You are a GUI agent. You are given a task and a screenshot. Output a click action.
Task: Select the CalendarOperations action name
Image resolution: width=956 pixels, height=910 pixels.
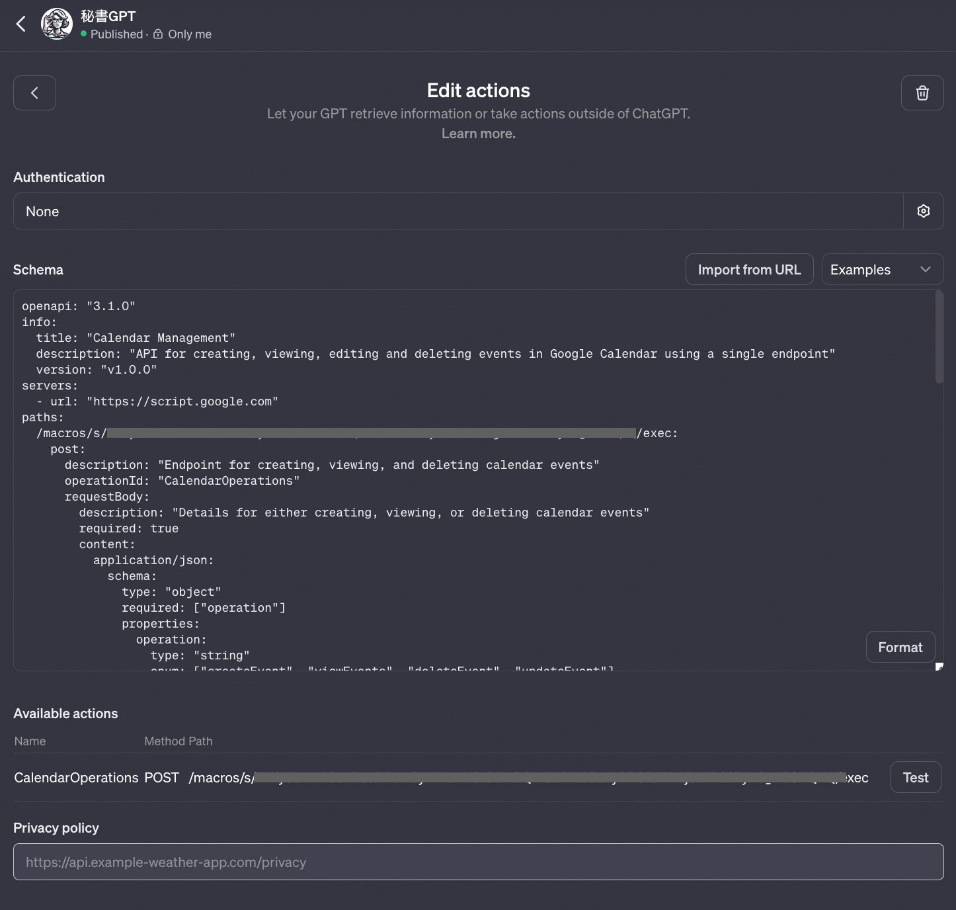click(x=76, y=778)
